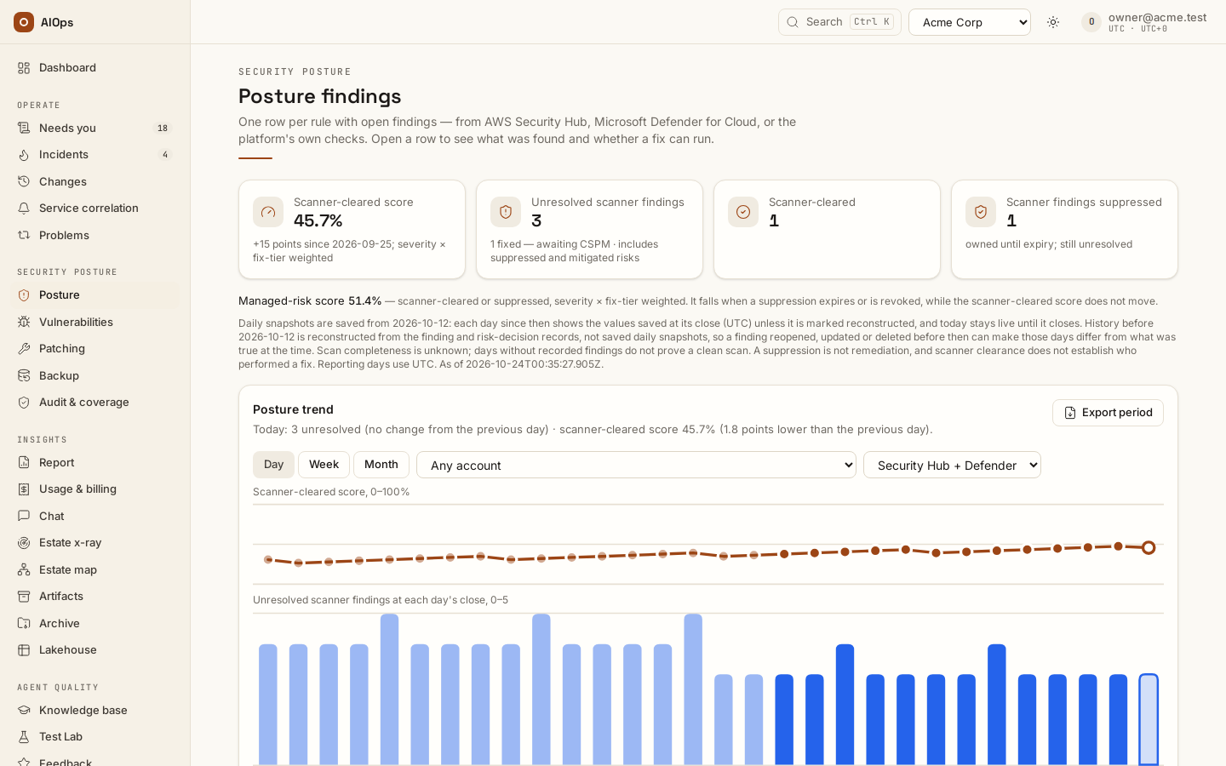
Task: Click the 'Managed-risk score 51.4%' text
Action: click(310, 301)
